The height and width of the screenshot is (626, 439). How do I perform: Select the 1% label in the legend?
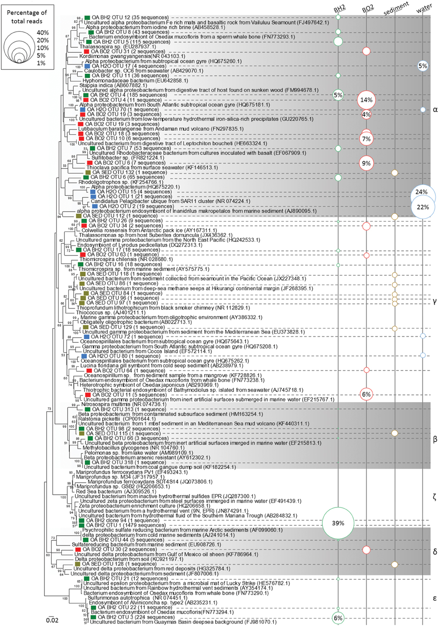click(41, 63)
